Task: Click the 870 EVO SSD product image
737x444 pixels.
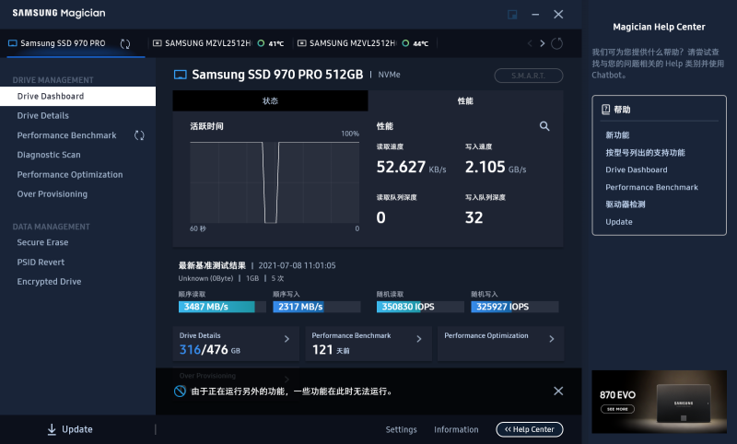Action: pyautogui.click(x=683, y=404)
